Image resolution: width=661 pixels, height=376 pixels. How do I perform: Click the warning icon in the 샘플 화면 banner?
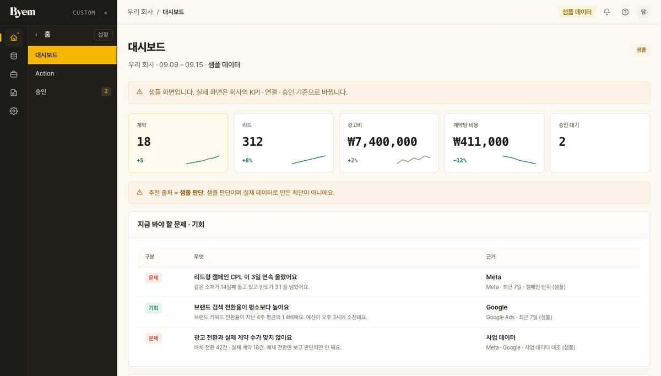click(139, 92)
